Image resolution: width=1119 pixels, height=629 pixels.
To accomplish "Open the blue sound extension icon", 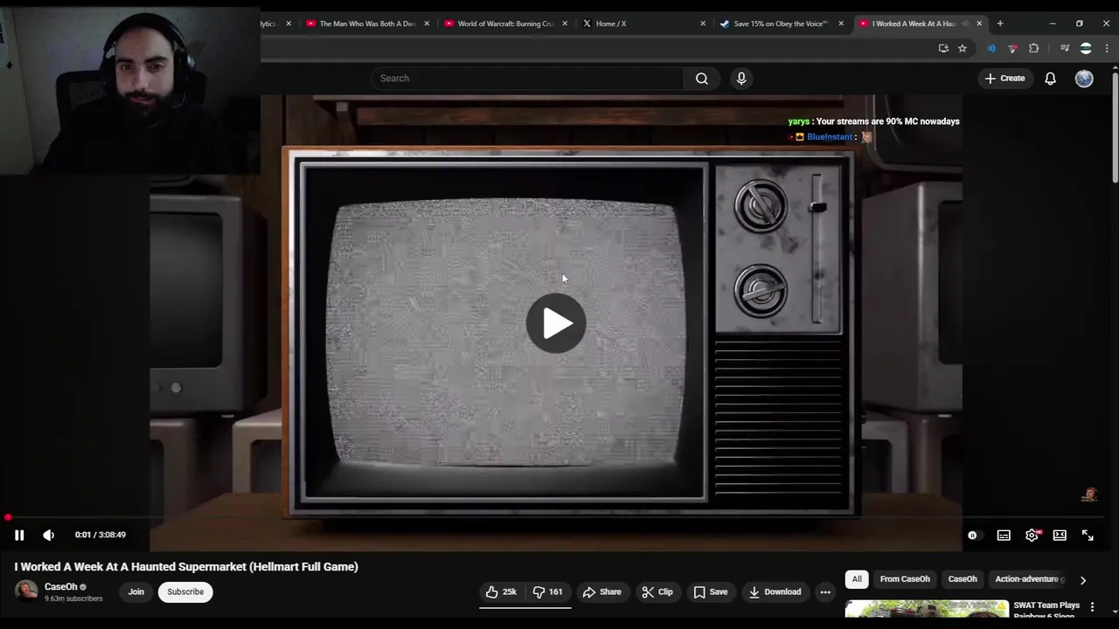I will pyautogui.click(x=991, y=48).
